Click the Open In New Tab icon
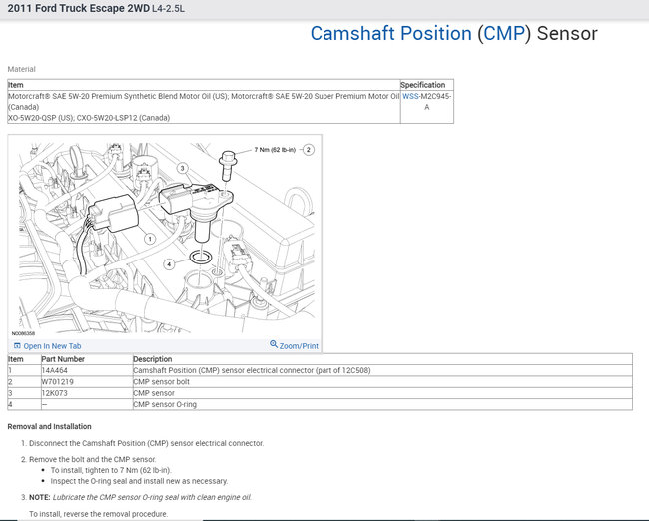649x521 pixels. pyautogui.click(x=17, y=346)
